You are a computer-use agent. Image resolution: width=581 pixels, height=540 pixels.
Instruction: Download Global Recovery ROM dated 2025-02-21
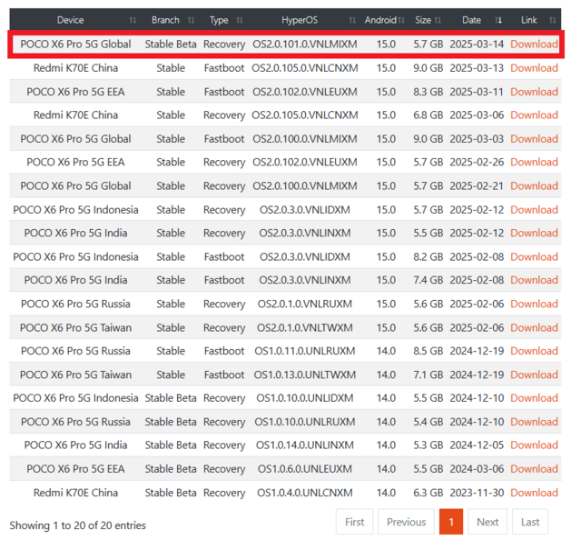(x=534, y=186)
